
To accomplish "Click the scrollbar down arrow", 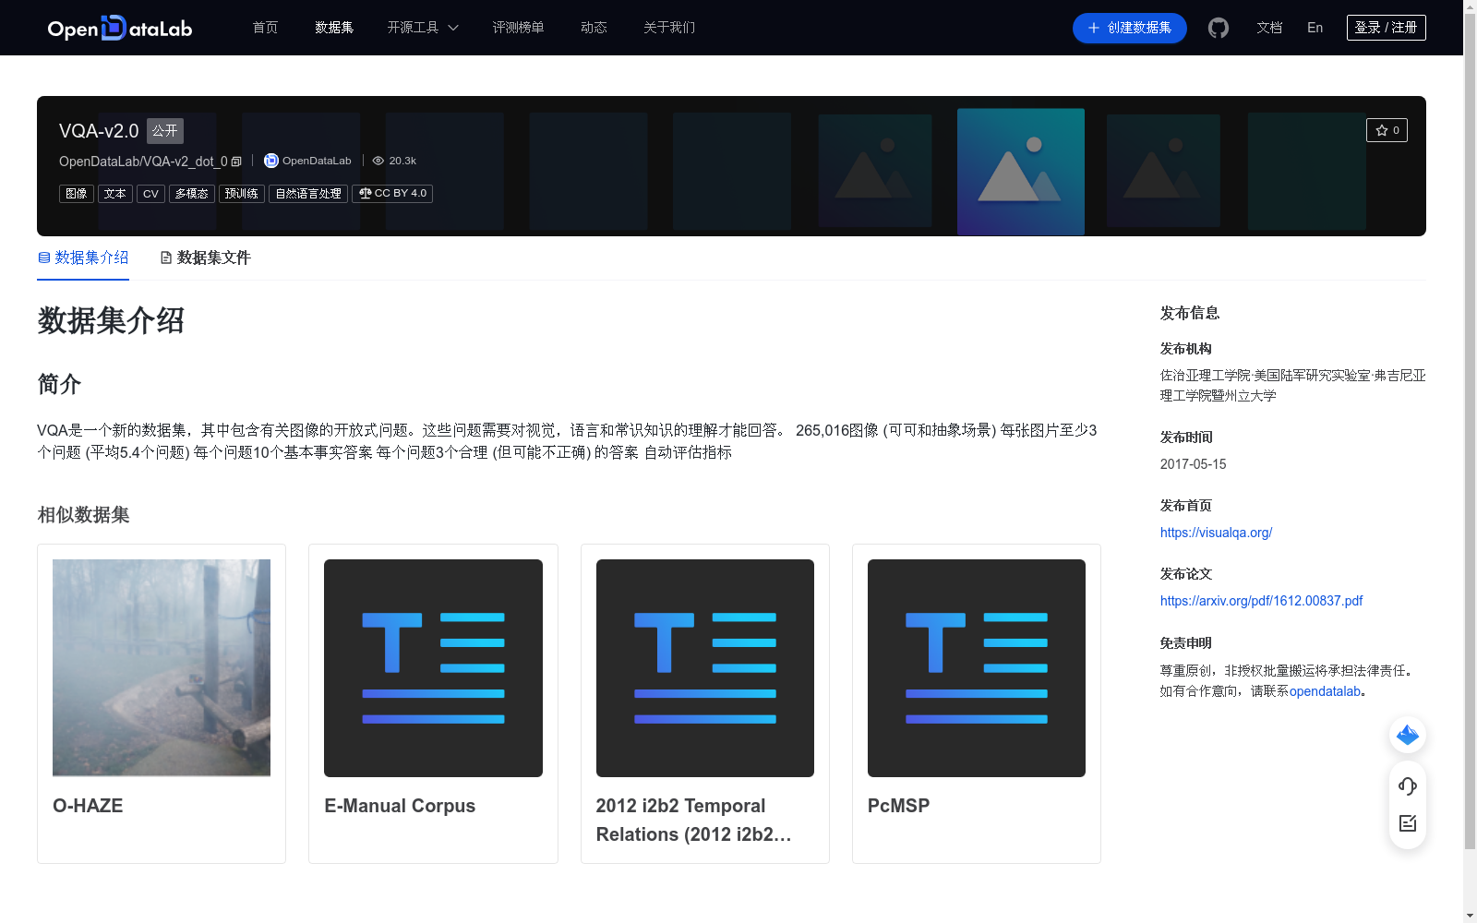I will click(x=1470, y=916).
